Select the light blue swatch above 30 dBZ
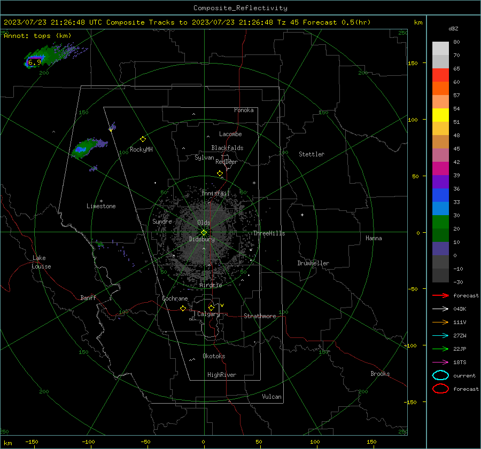The height and width of the screenshot is (449, 481). click(x=440, y=208)
